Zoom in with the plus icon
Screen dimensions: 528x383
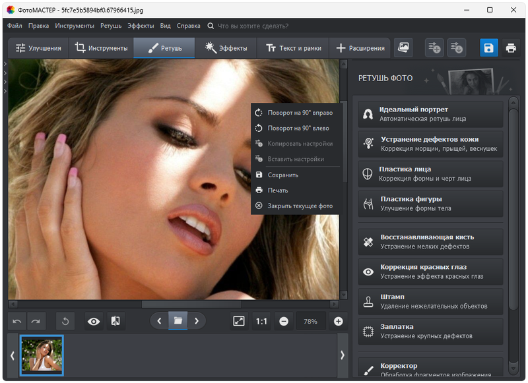(x=339, y=321)
